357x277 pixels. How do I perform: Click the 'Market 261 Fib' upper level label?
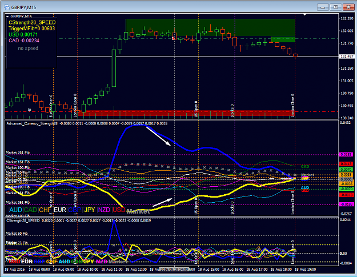18,152
